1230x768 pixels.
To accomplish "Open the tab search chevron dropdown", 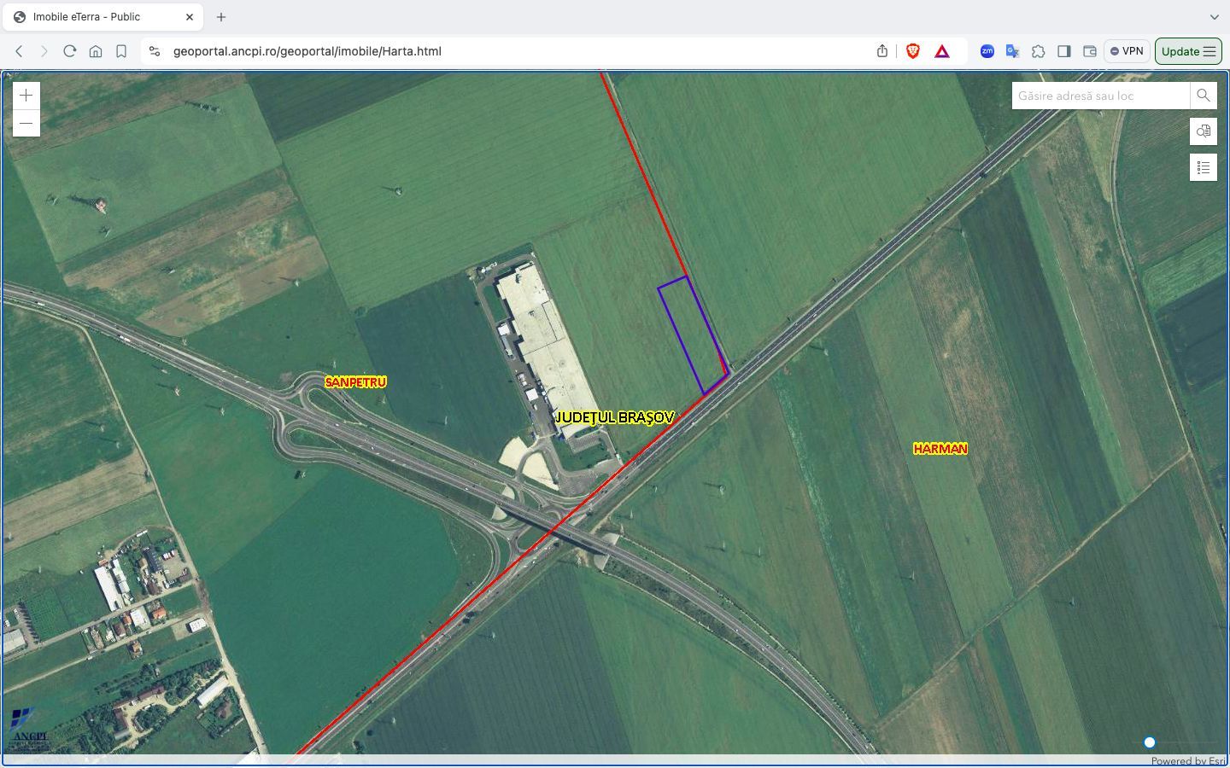I will (x=1215, y=16).
